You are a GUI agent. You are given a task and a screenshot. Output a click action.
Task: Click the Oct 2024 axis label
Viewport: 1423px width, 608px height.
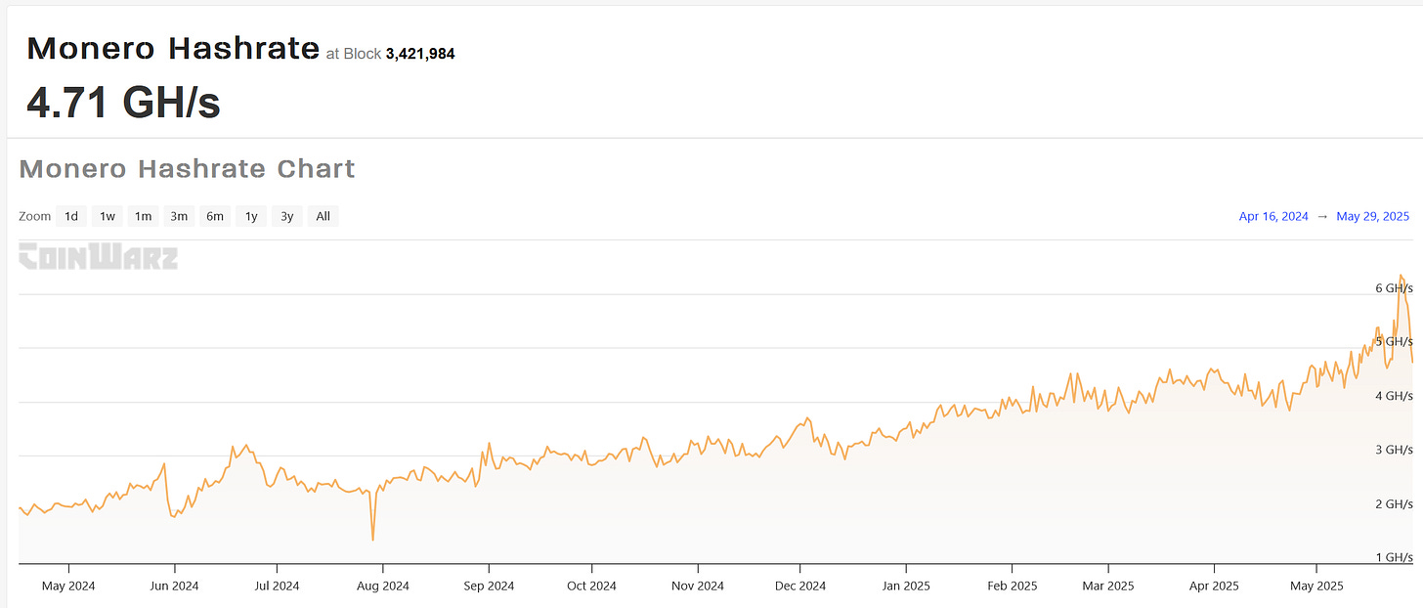(x=591, y=586)
